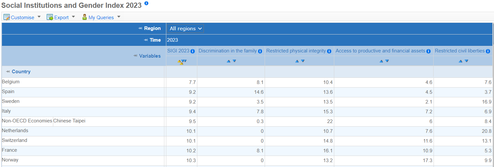Expand the Export menu arrow
This screenshot has height=167, width=494.
tap(74, 17)
